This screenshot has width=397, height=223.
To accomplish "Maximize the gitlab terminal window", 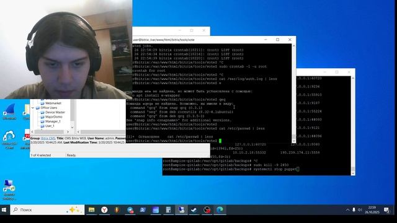I will click(x=337, y=72).
